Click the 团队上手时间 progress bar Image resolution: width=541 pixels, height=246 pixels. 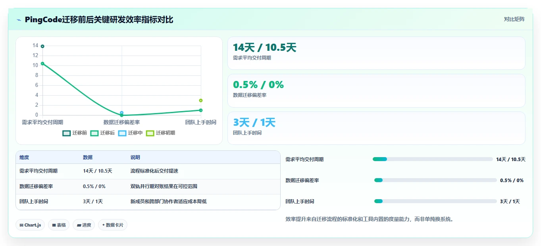click(x=435, y=201)
